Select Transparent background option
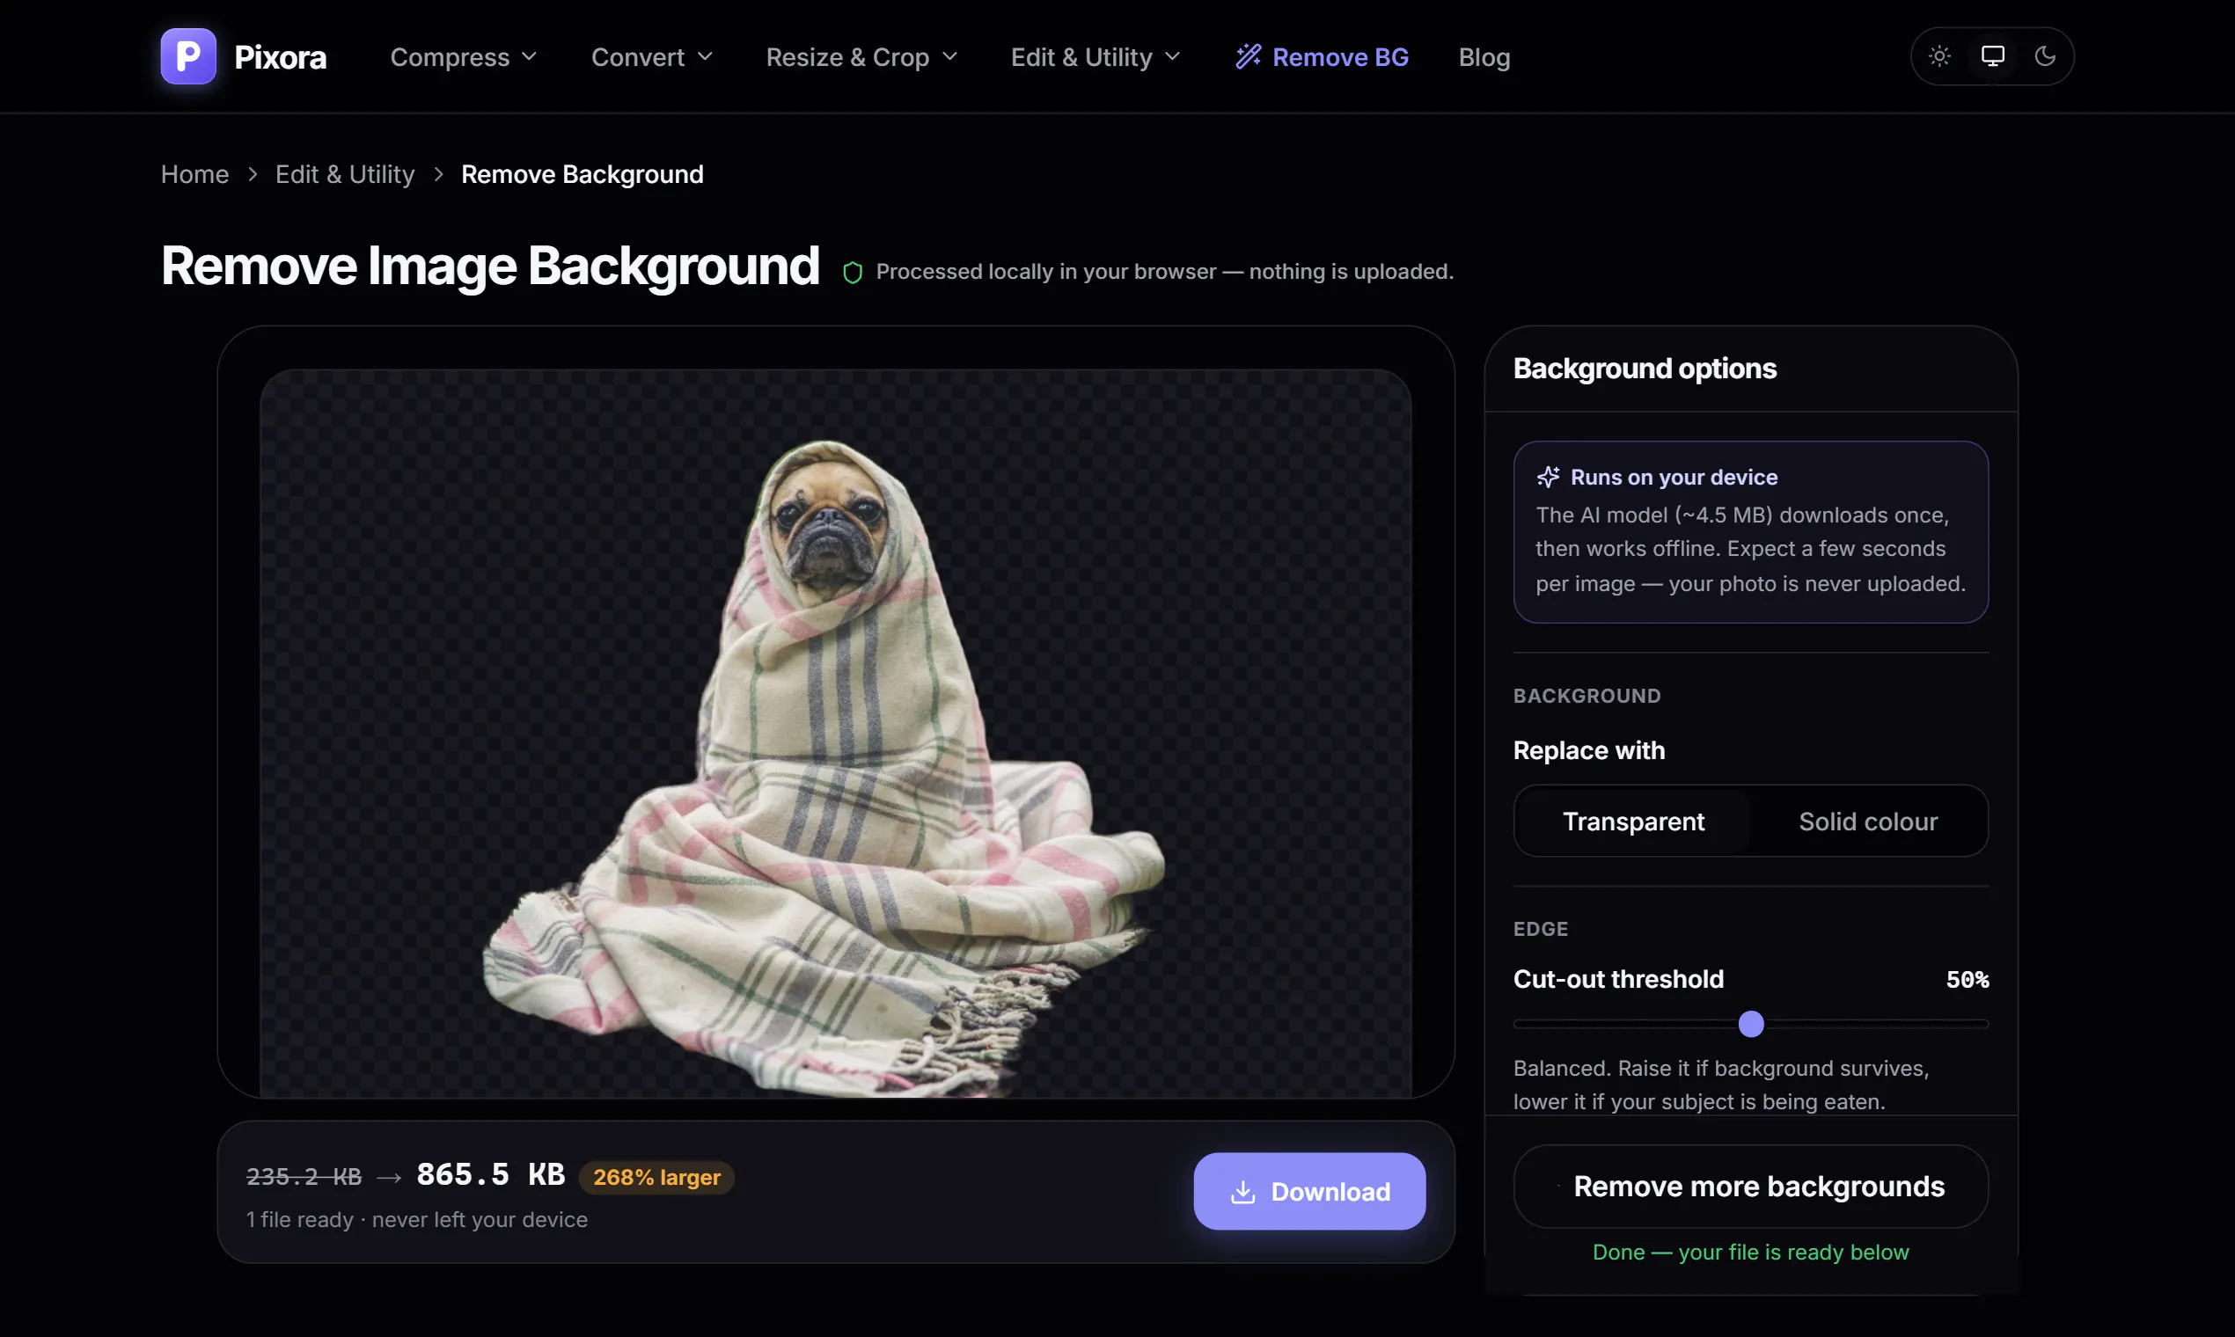The width and height of the screenshot is (2235, 1337). 1633,821
